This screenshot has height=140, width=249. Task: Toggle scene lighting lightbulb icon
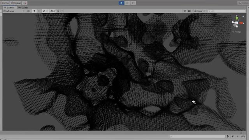34,11
